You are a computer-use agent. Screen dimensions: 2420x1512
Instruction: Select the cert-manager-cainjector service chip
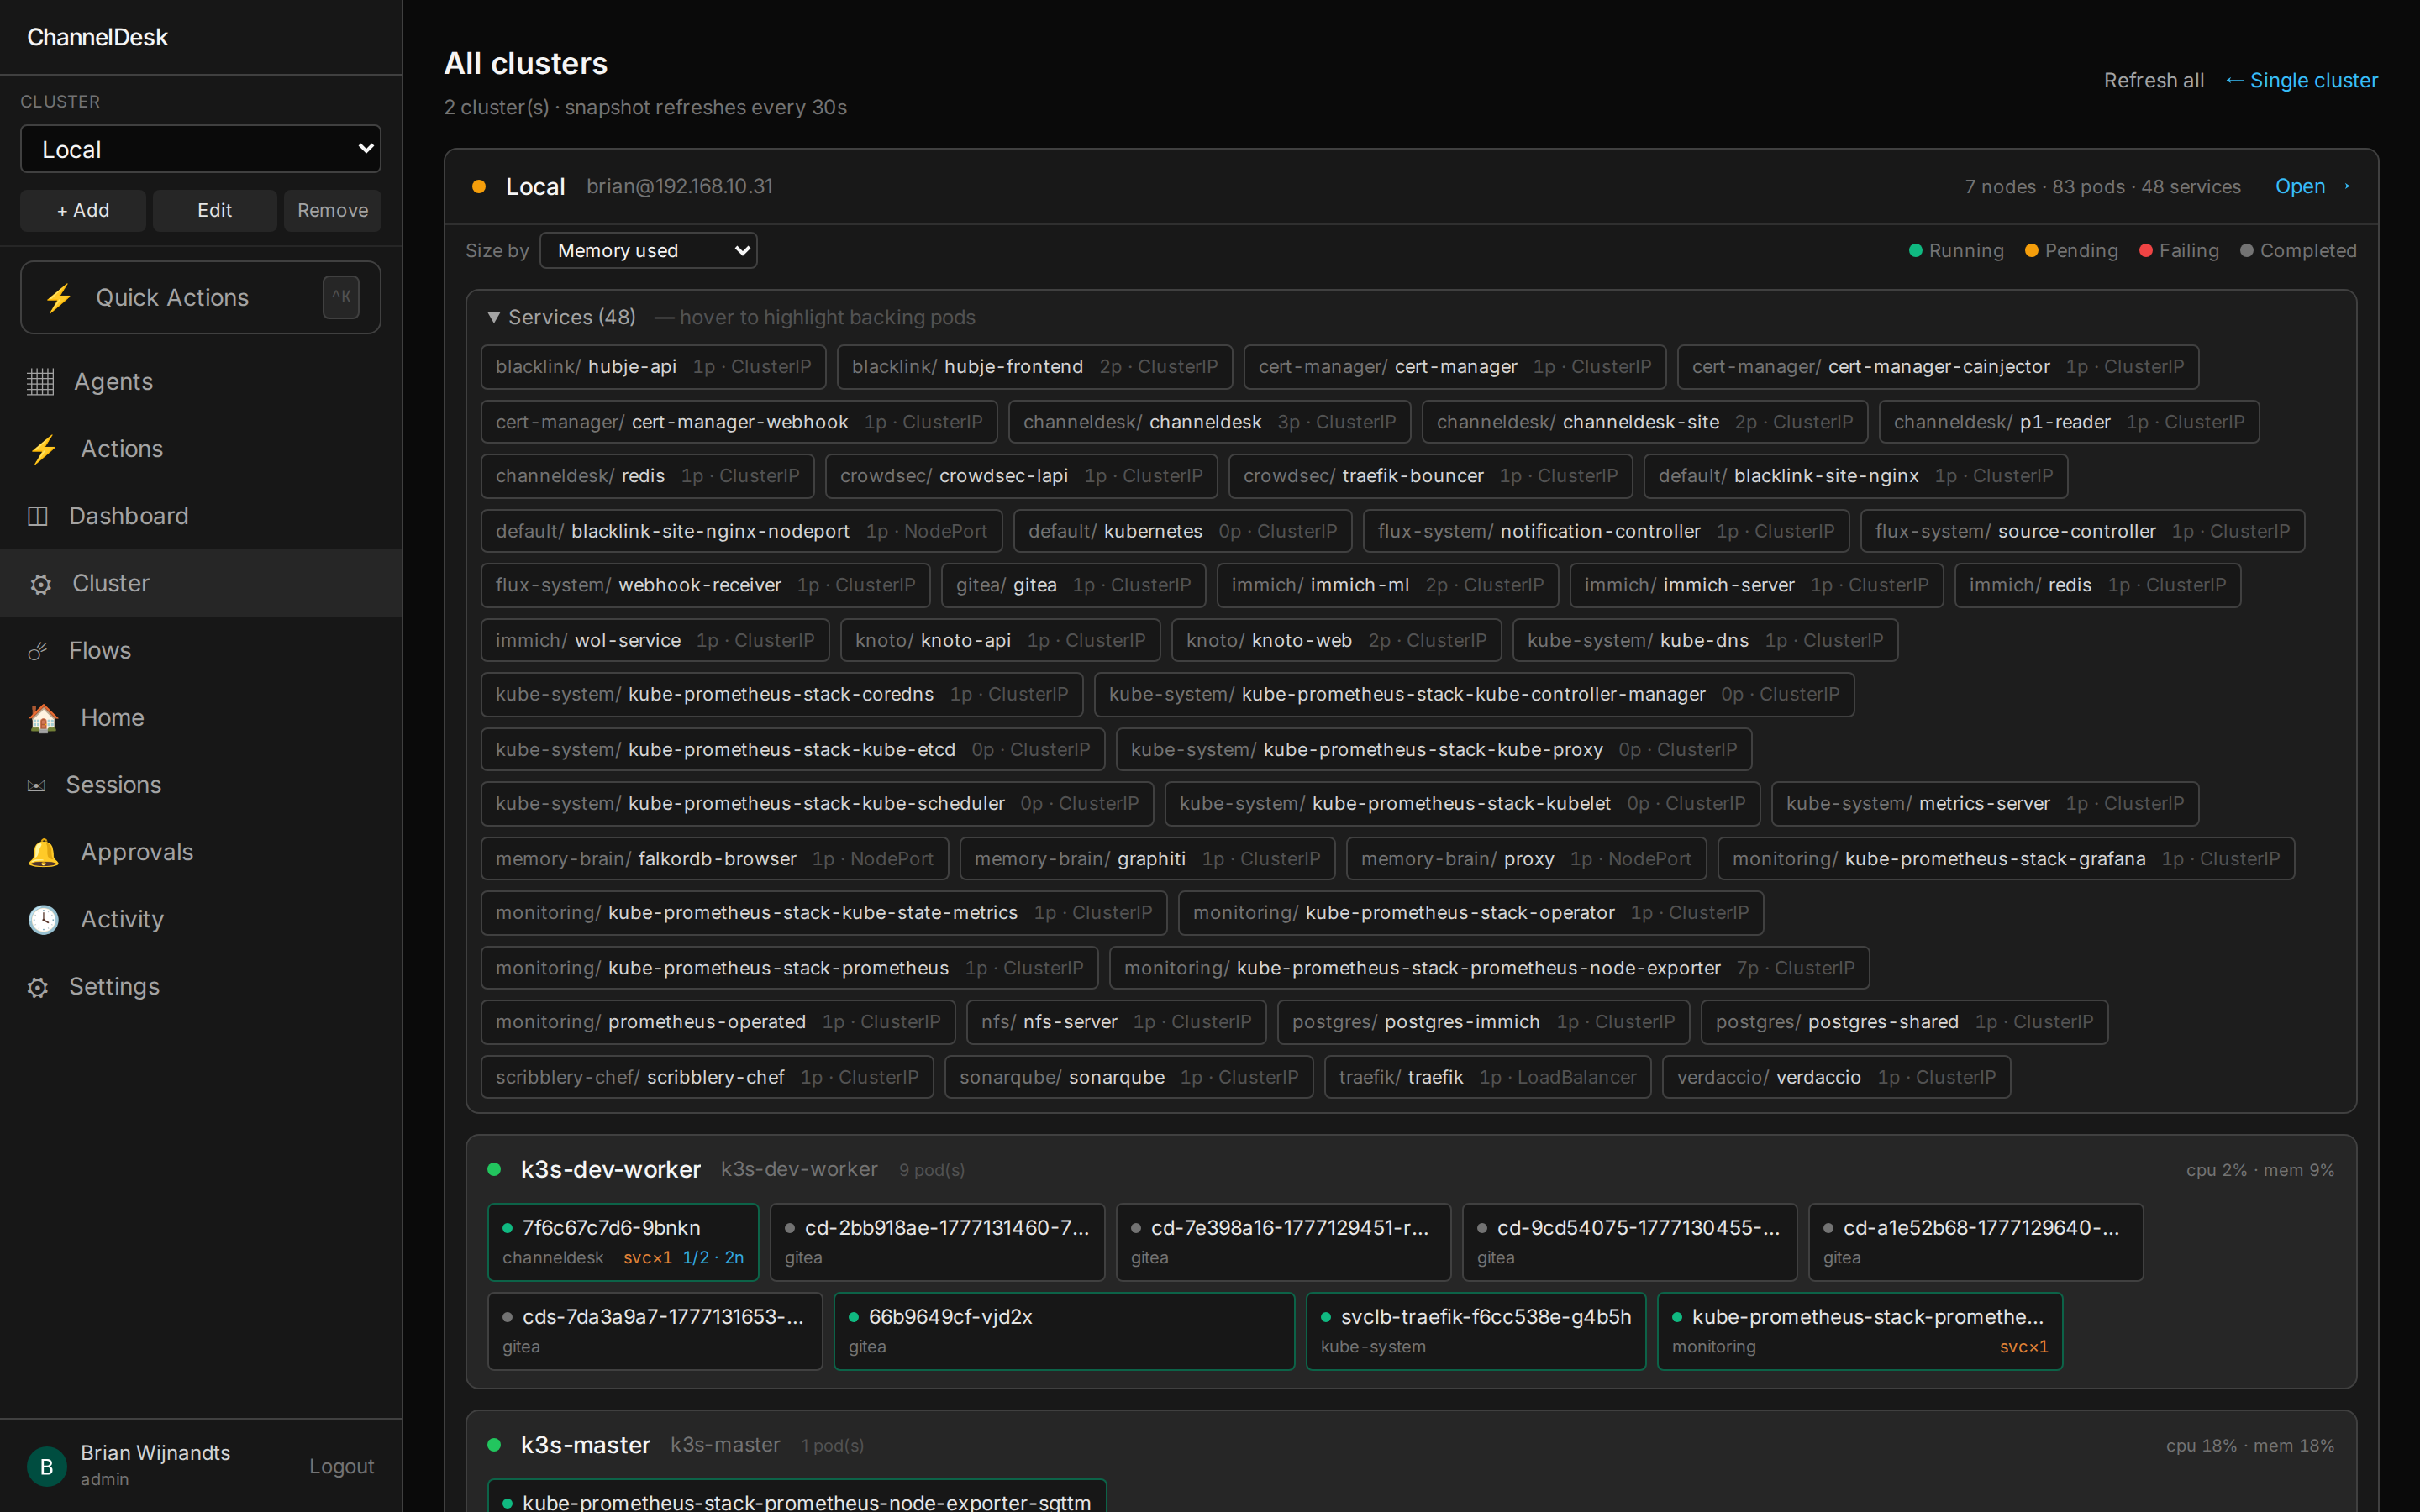pyautogui.click(x=1937, y=367)
